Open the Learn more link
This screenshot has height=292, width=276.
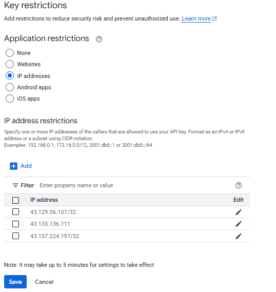coord(196,18)
